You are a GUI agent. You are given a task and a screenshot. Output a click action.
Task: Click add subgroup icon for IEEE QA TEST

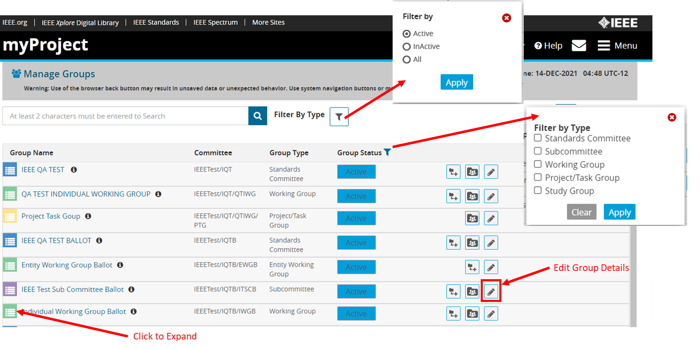click(x=453, y=172)
